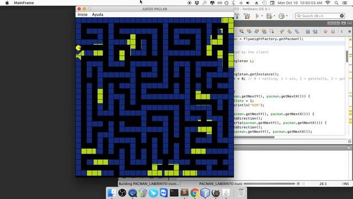Click Shift Line Left editor icon
This screenshot has height=199, width=353.
coord(308,32)
